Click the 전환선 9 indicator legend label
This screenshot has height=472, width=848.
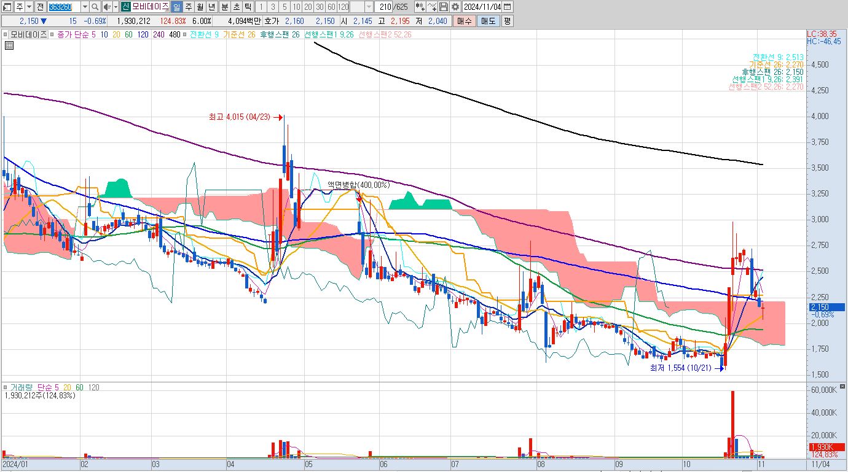tap(204, 34)
